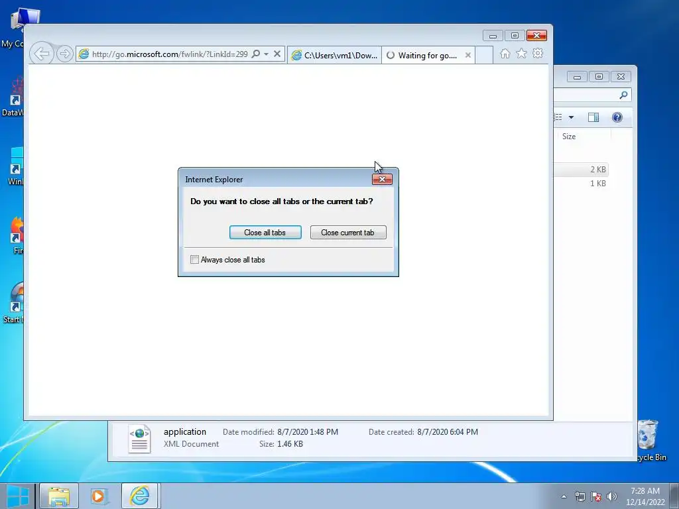Image resolution: width=679 pixels, height=509 pixels.
Task: Open the Action Center flag icon
Action: (x=596, y=496)
